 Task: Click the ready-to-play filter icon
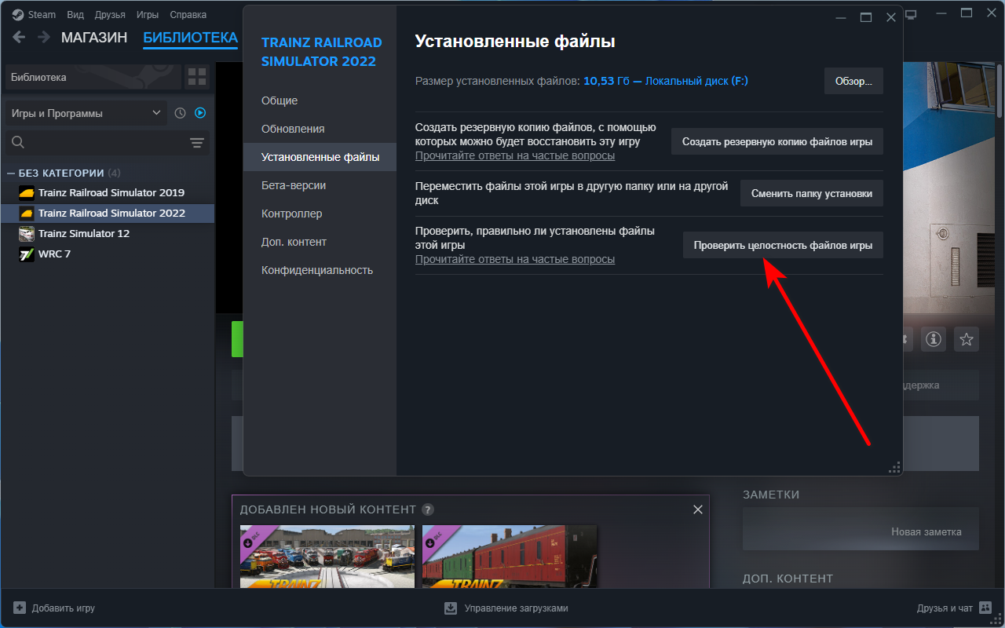click(x=200, y=113)
